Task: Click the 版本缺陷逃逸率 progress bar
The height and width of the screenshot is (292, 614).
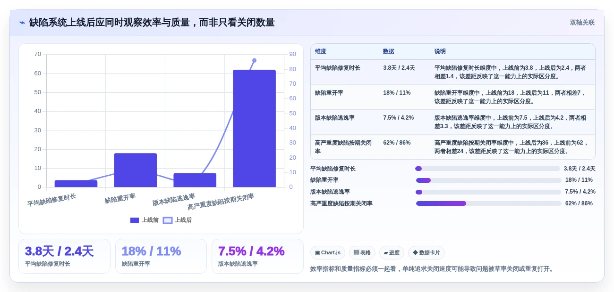Action: (488, 192)
